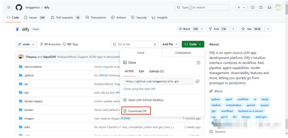Switch to the Discussions tab
The width and height of the screenshot is (288, 138).
[96, 18]
